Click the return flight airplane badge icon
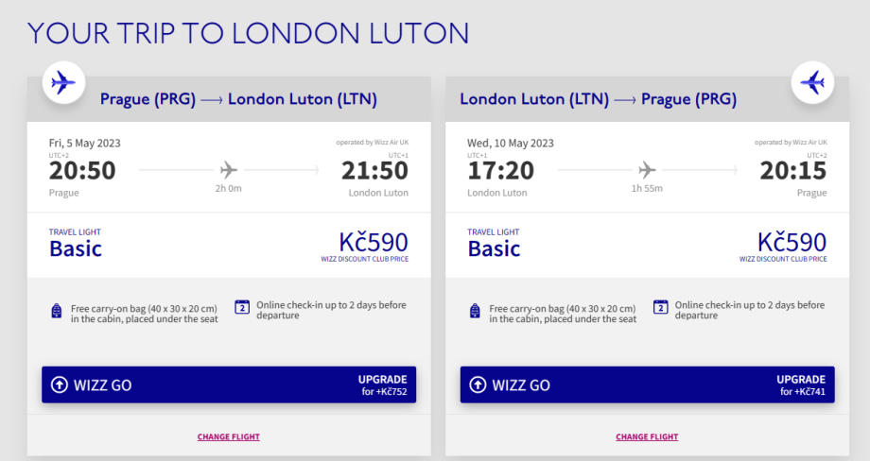This screenshot has width=870, height=461. click(812, 83)
